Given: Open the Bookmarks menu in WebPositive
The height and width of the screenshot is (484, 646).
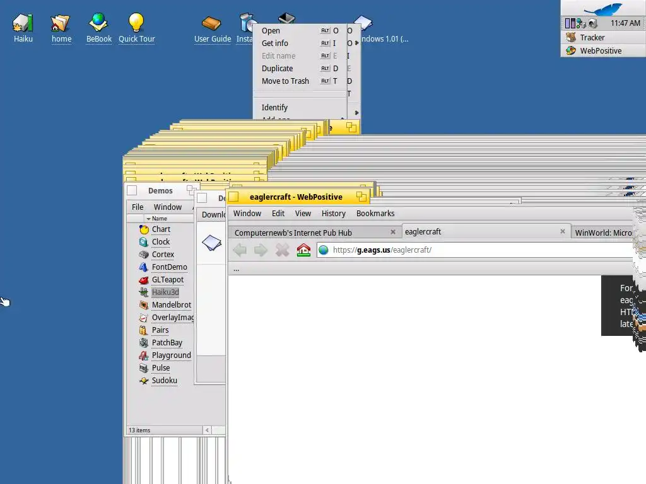Looking at the screenshot, I should [x=375, y=214].
